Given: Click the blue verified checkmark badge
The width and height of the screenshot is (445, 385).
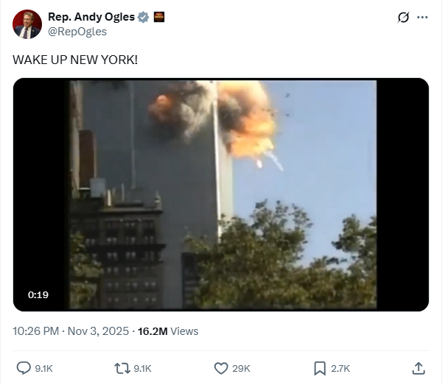Looking at the screenshot, I should (x=144, y=17).
